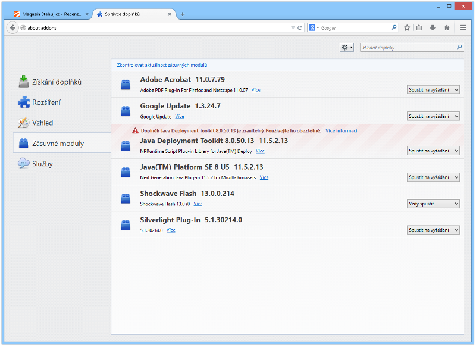Minimize the Firefox window

point(439,7)
